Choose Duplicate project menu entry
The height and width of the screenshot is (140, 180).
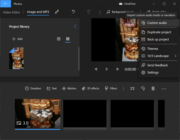click(x=159, y=32)
